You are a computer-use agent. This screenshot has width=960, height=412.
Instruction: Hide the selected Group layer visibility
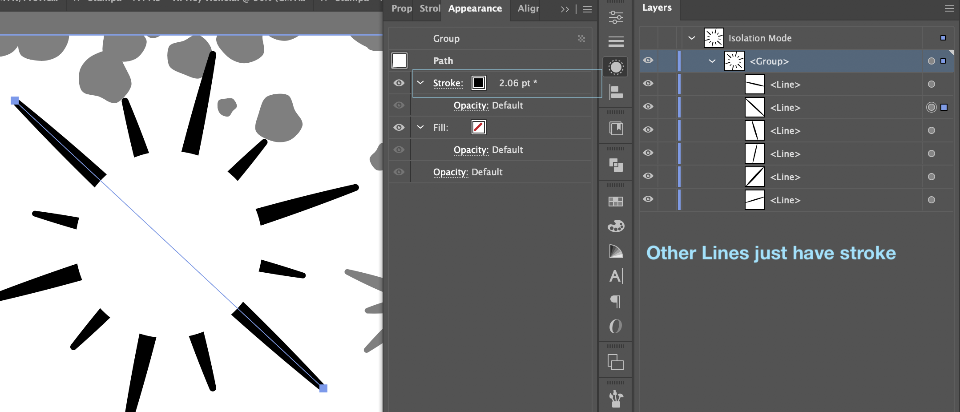click(648, 61)
